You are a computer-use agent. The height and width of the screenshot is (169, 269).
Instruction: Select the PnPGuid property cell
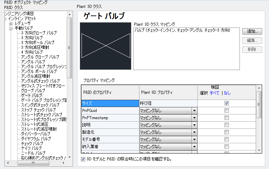(x=110, y=111)
